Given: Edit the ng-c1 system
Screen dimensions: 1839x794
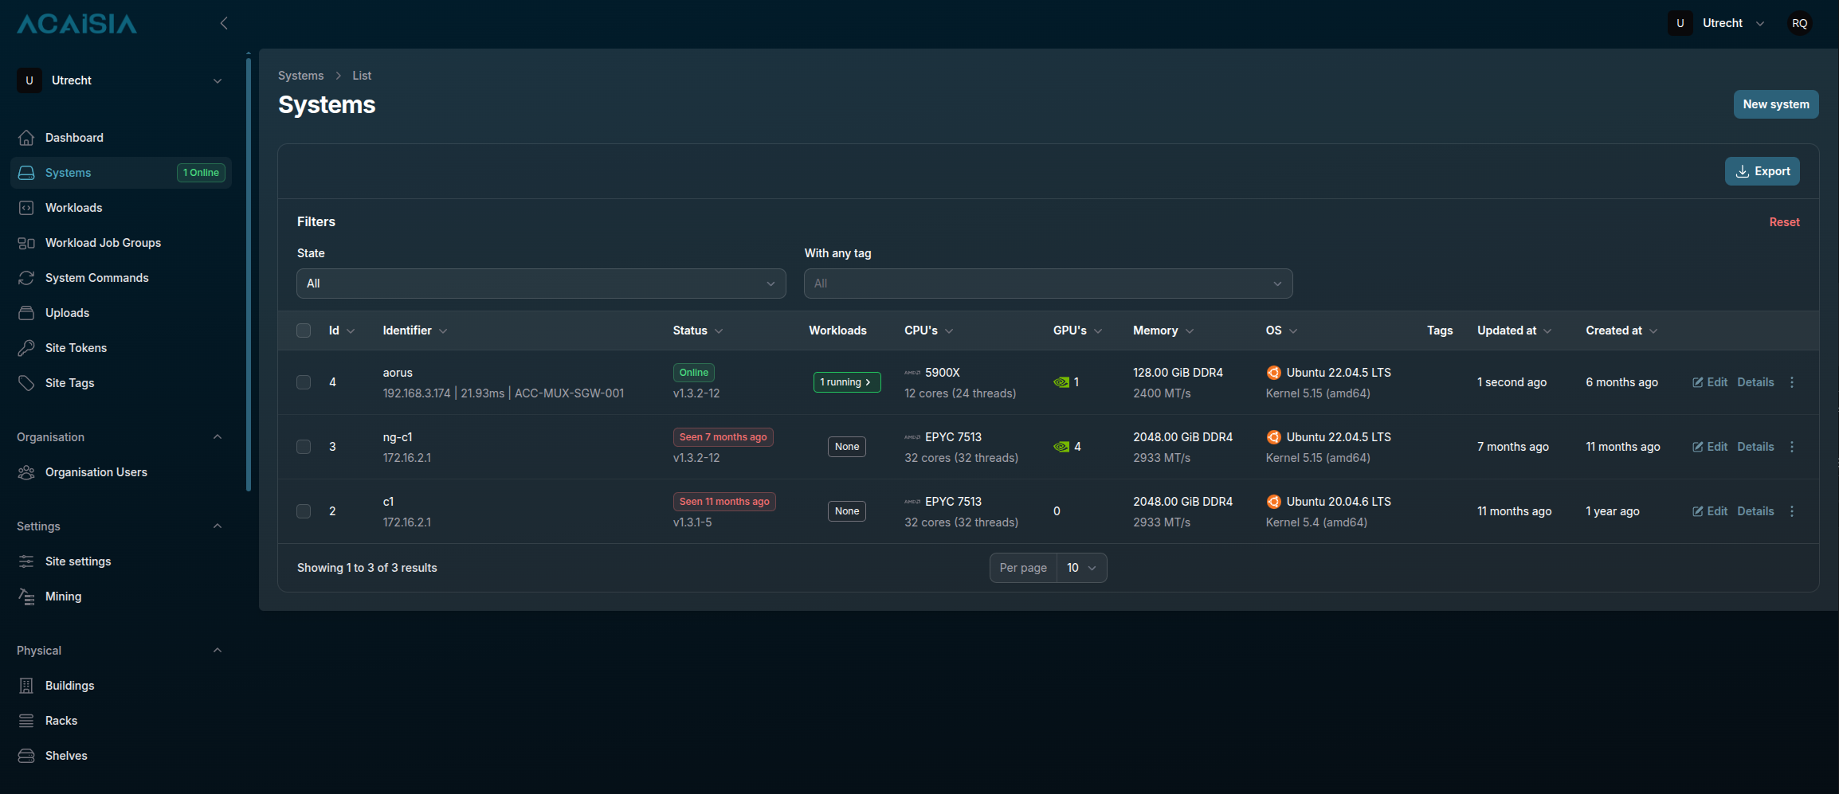Looking at the screenshot, I should pyautogui.click(x=1710, y=447).
